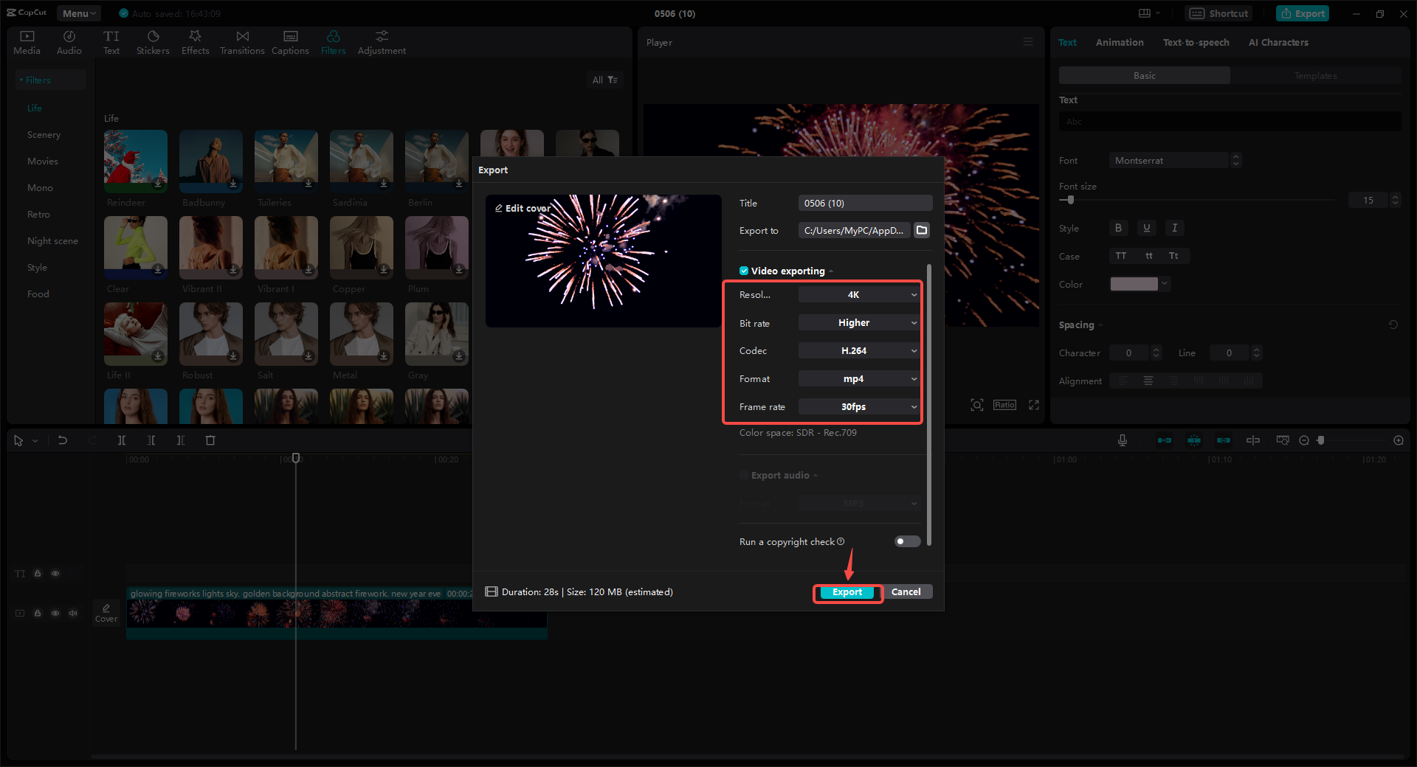
Task: Select the Voiceover microphone icon
Action: click(x=1122, y=440)
